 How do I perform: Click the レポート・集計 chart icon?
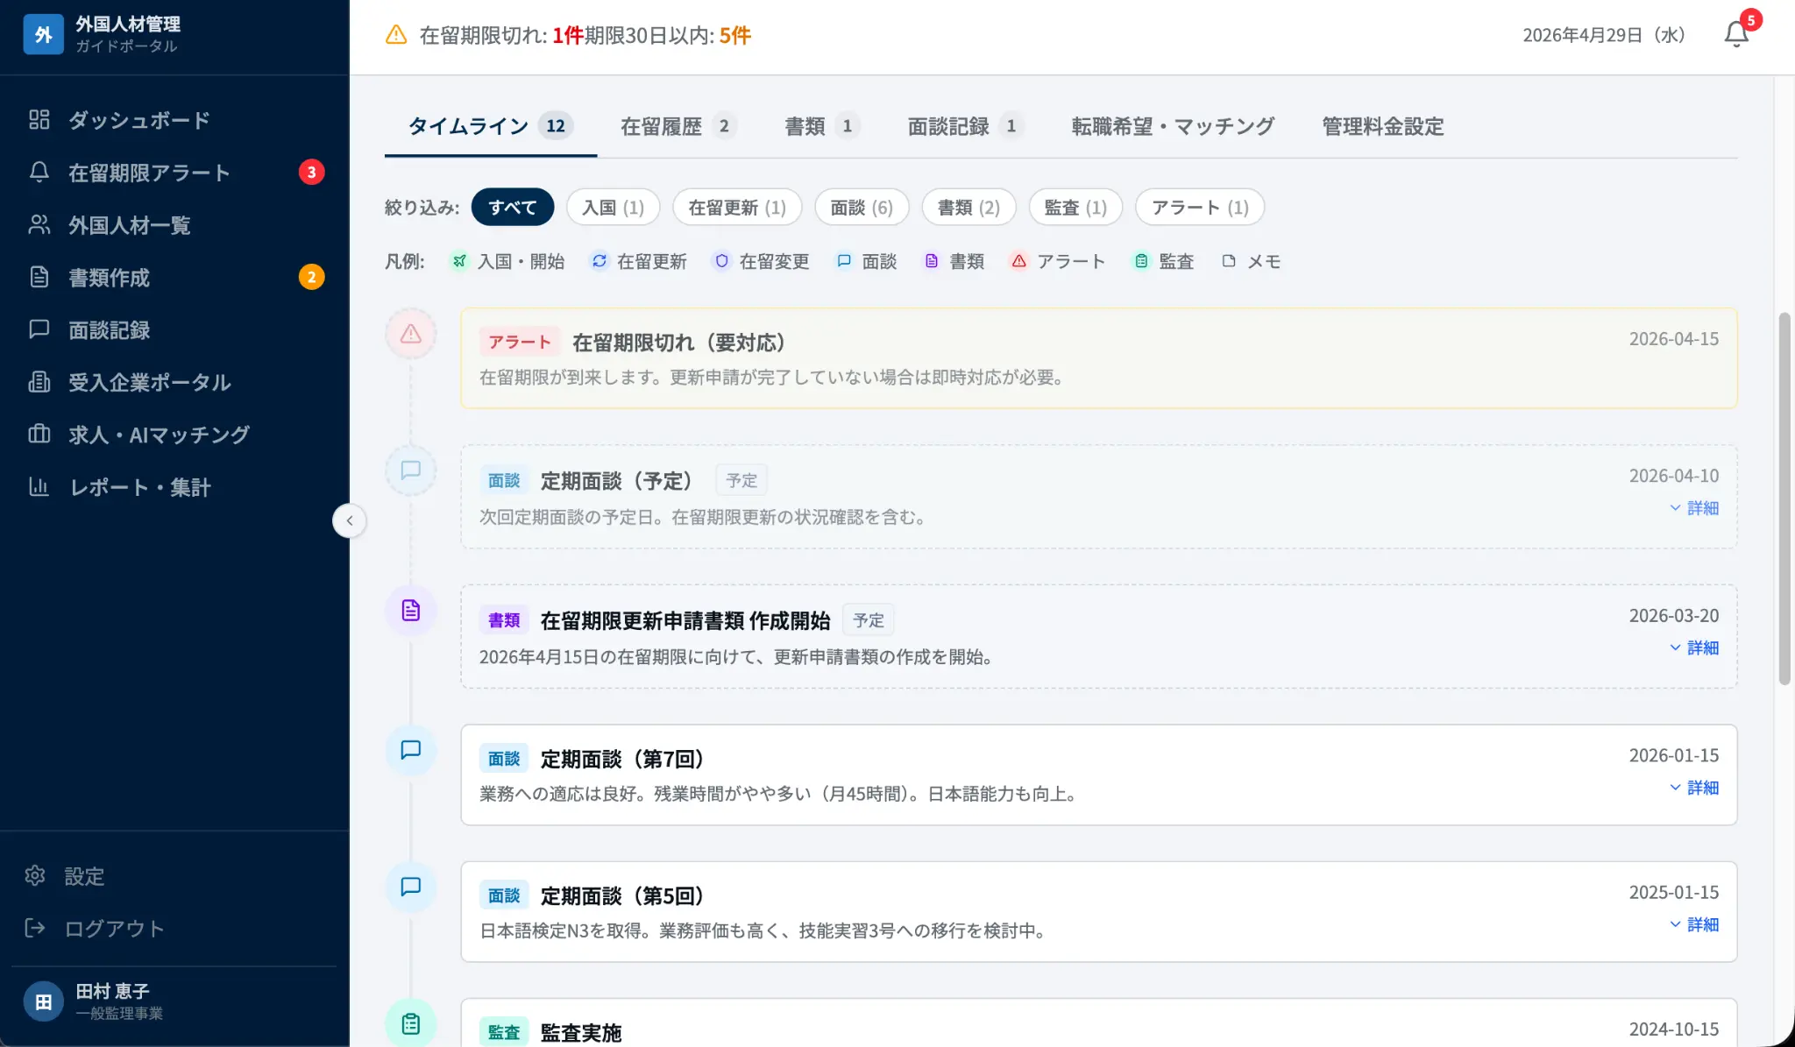click(39, 486)
